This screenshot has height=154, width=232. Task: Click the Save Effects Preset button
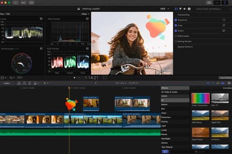[225, 78]
